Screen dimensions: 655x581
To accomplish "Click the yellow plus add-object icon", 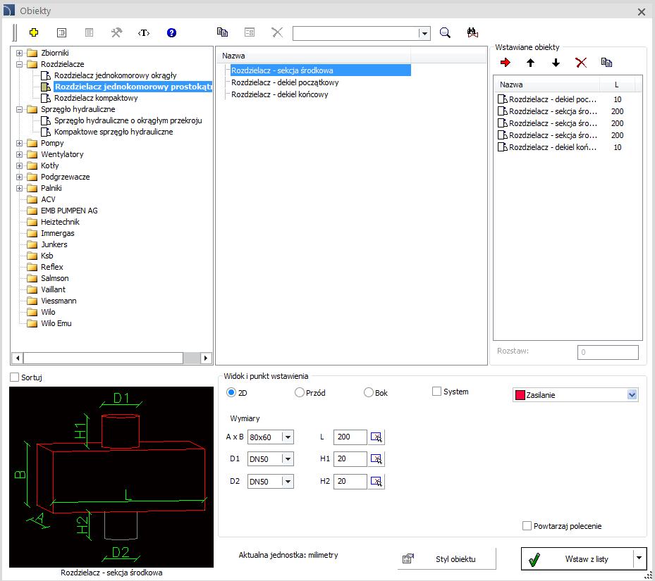I will pyautogui.click(x=34, y=32).
